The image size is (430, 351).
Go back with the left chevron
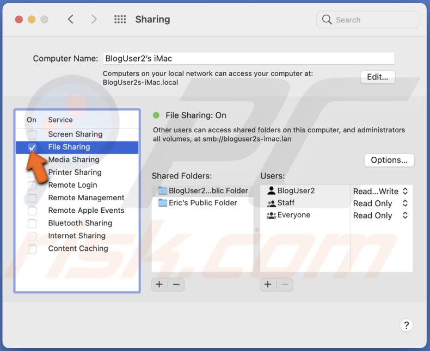point(70,19)
